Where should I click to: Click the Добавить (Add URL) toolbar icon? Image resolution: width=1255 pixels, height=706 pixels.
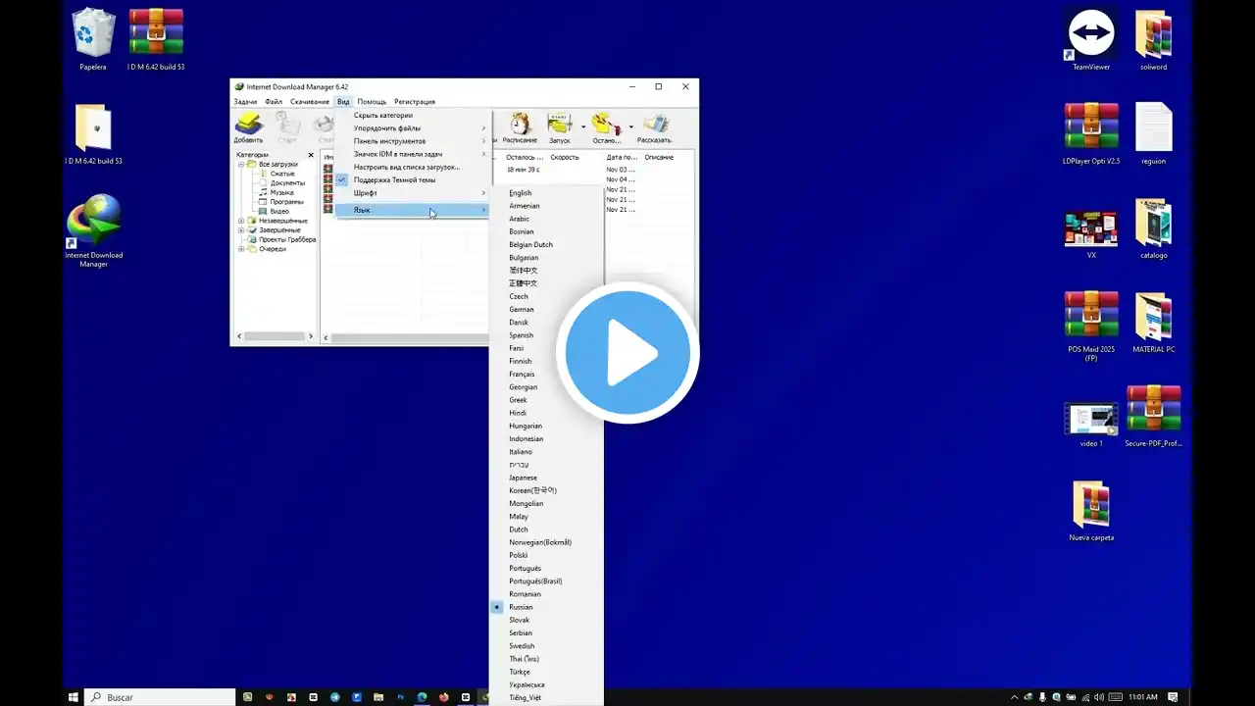click(x=248, y=126)
